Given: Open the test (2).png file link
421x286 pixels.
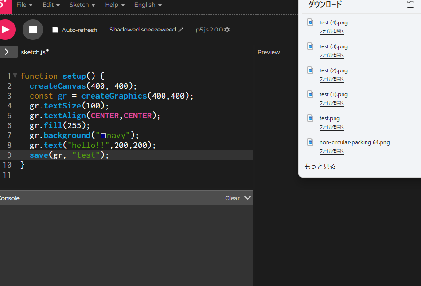Looking at the screenshot, I should [332, 79].
